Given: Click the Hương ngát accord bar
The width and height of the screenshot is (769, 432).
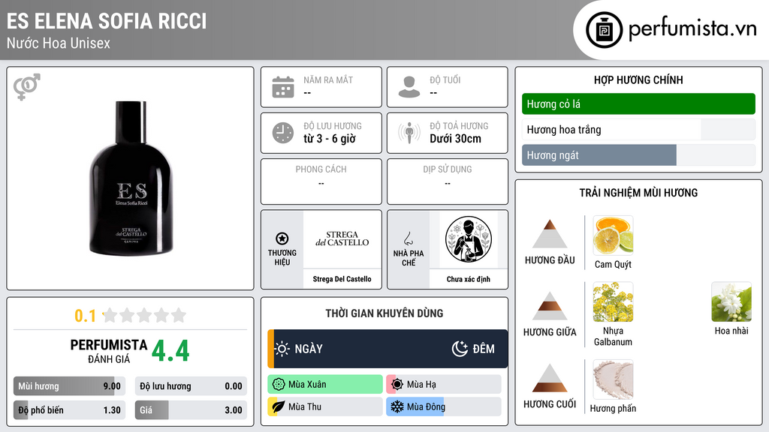Looking at the screenshot, I should (x=638, y=155).
